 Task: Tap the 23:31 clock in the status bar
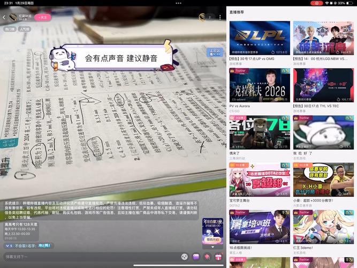coord(9,3)
